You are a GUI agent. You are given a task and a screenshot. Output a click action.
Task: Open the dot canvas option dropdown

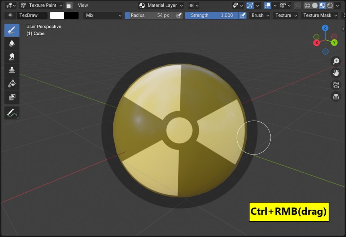[x=194, y=6]
